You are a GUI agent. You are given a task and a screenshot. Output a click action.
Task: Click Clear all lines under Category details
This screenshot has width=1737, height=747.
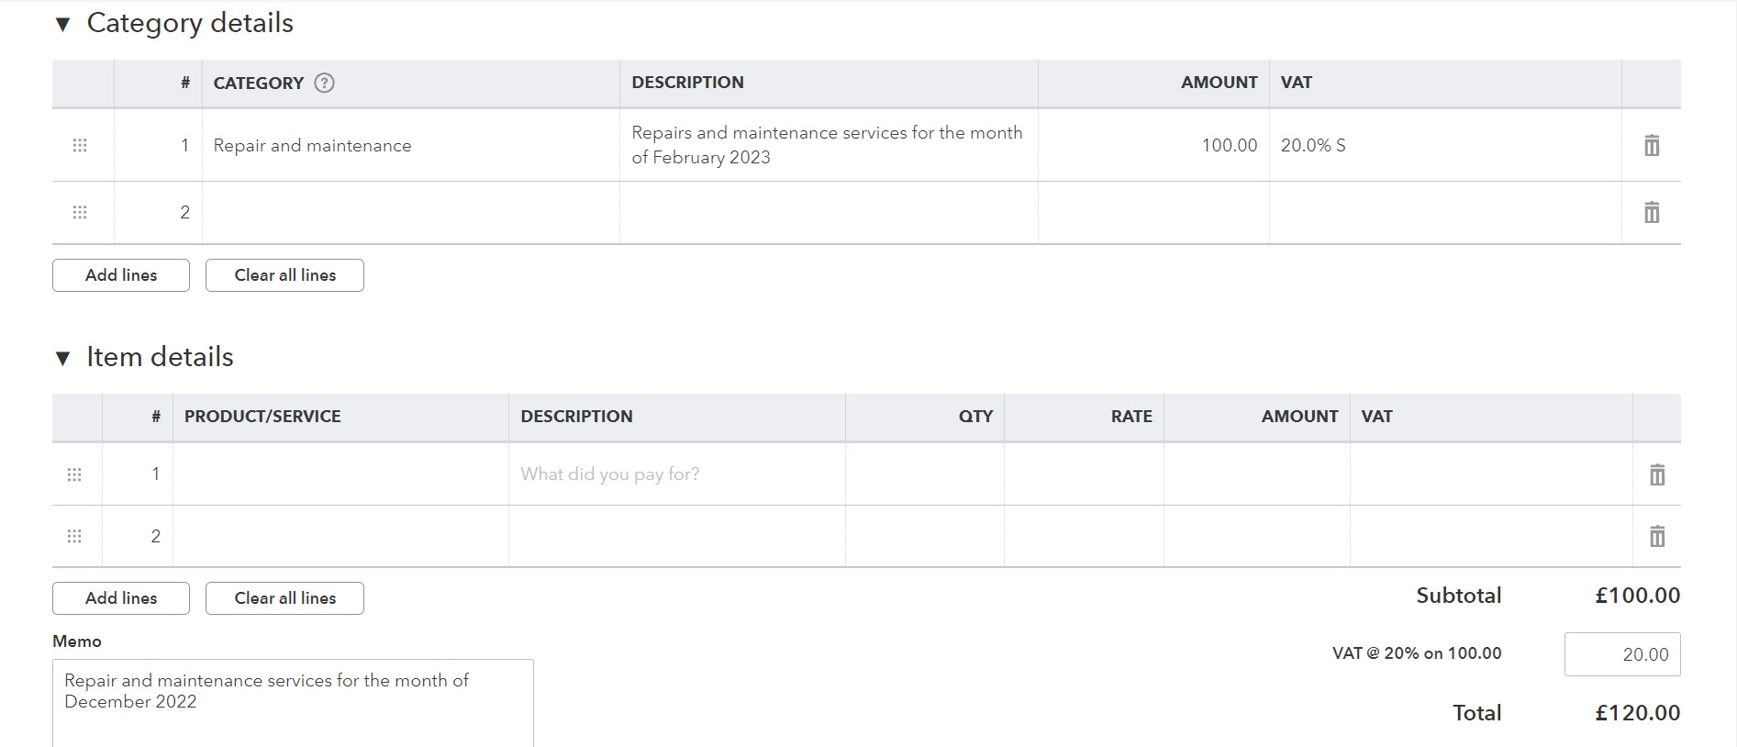click(x=284, y=275)
